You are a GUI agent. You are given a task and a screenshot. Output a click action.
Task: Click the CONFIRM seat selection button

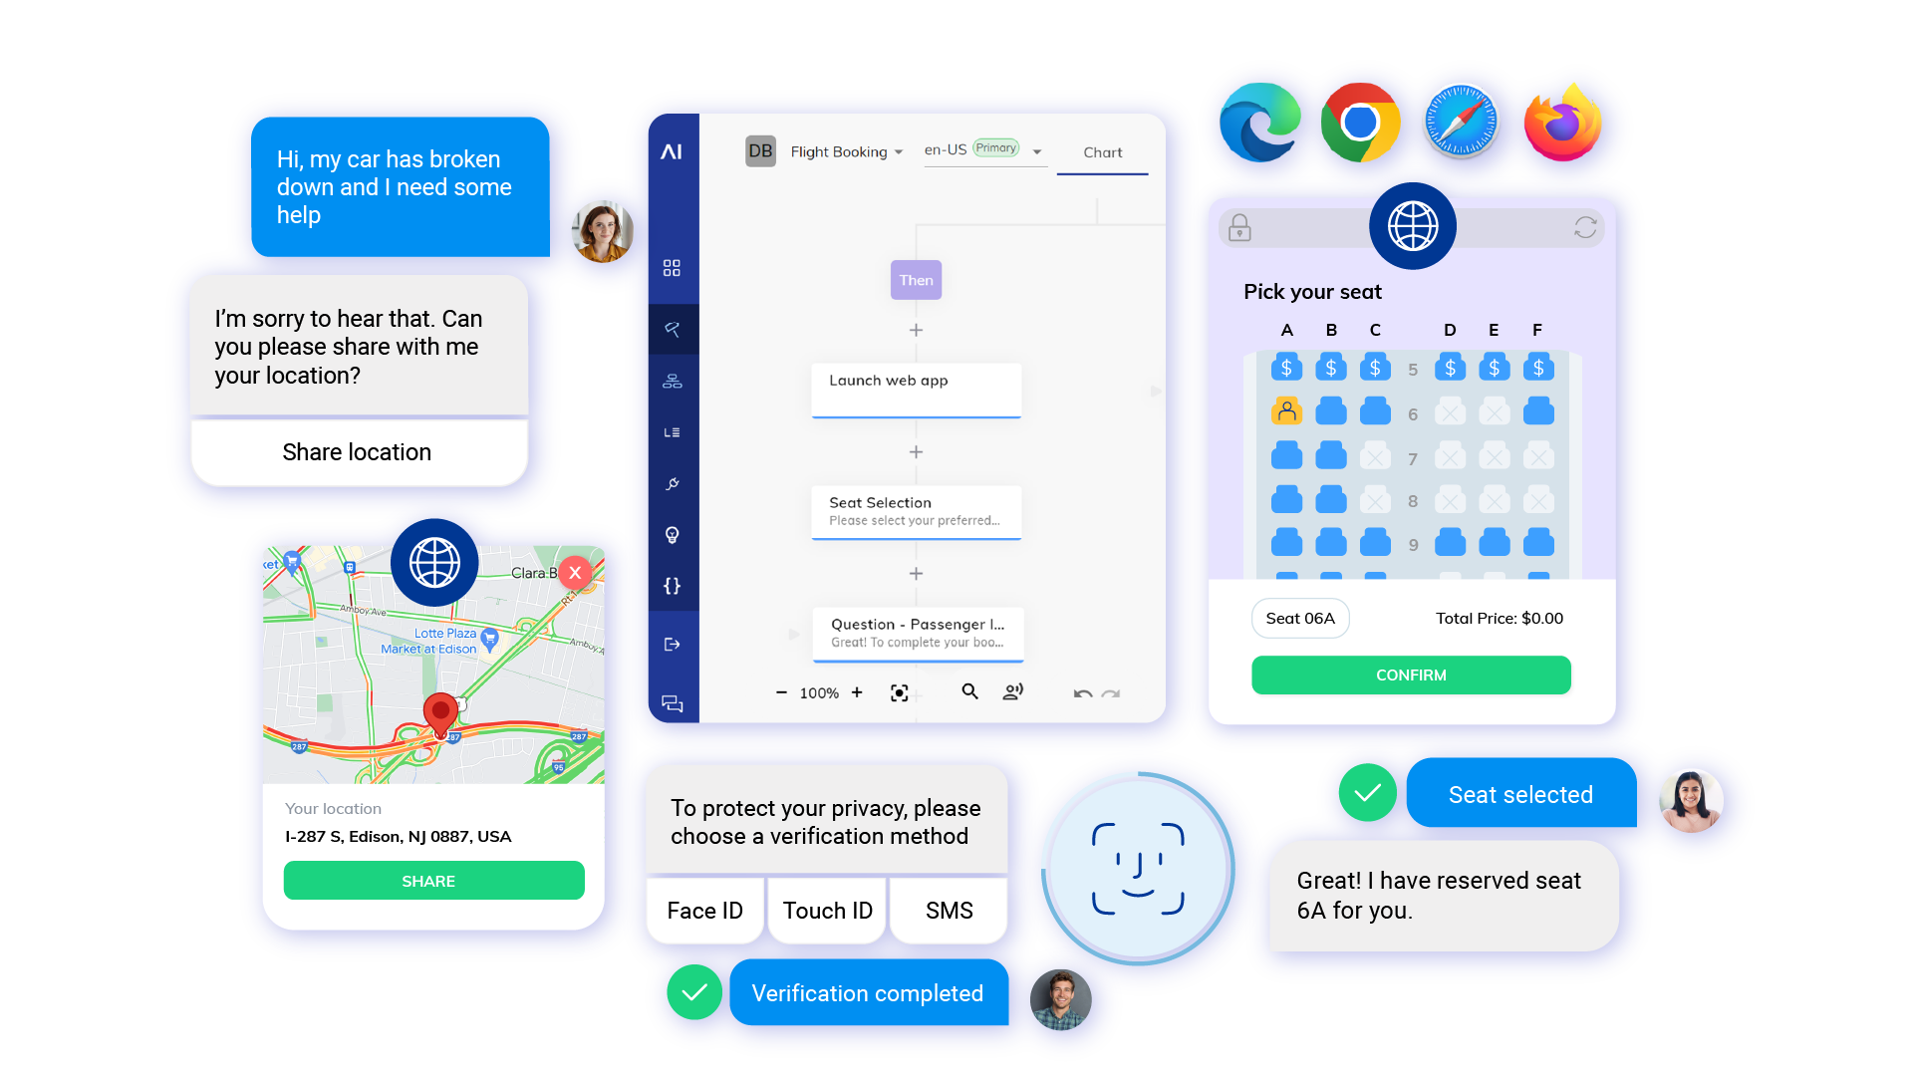pyautogui.click(x=1408, y=674)
